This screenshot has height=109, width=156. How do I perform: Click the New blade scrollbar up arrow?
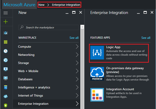point(82,27)
